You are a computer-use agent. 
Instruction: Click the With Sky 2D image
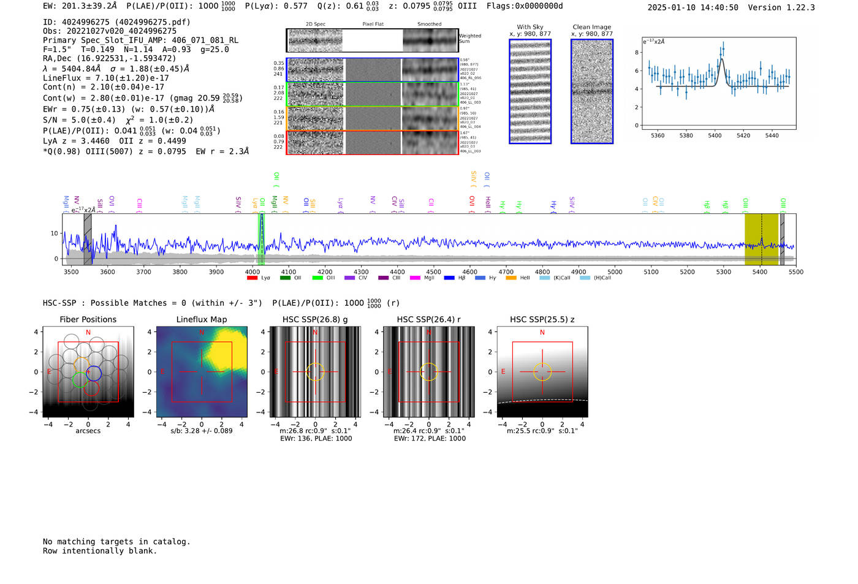[x=530, y=91]
